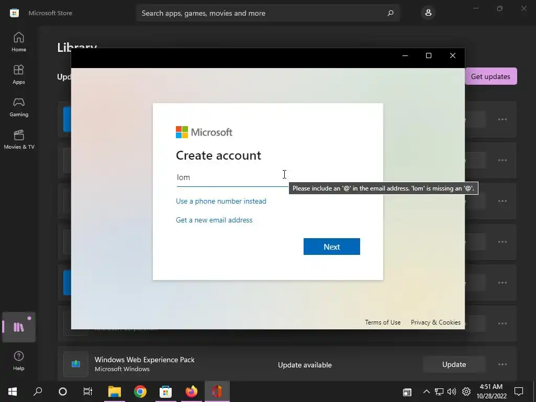The height and width of the screenshot is (402, 536).
Task: Click the Windows Web Experience Pack app icon
Action: (x=76, y=364)
